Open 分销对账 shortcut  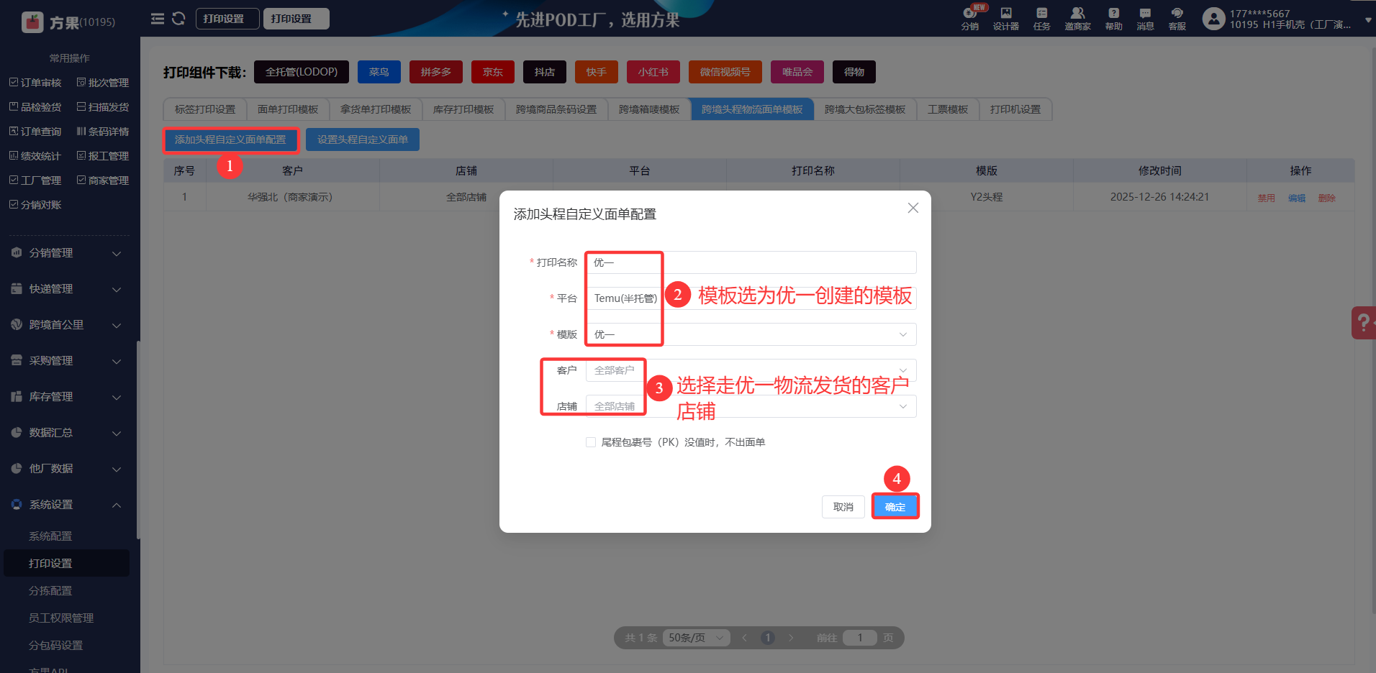[x=36, y=205]
